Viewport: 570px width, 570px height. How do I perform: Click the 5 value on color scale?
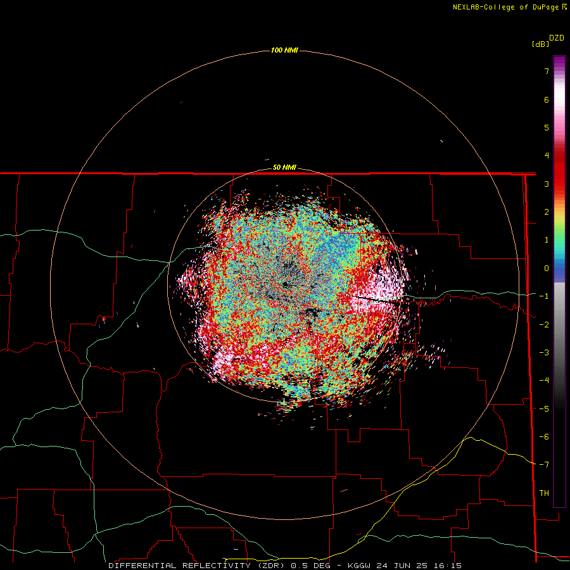(x=547, y=127)
